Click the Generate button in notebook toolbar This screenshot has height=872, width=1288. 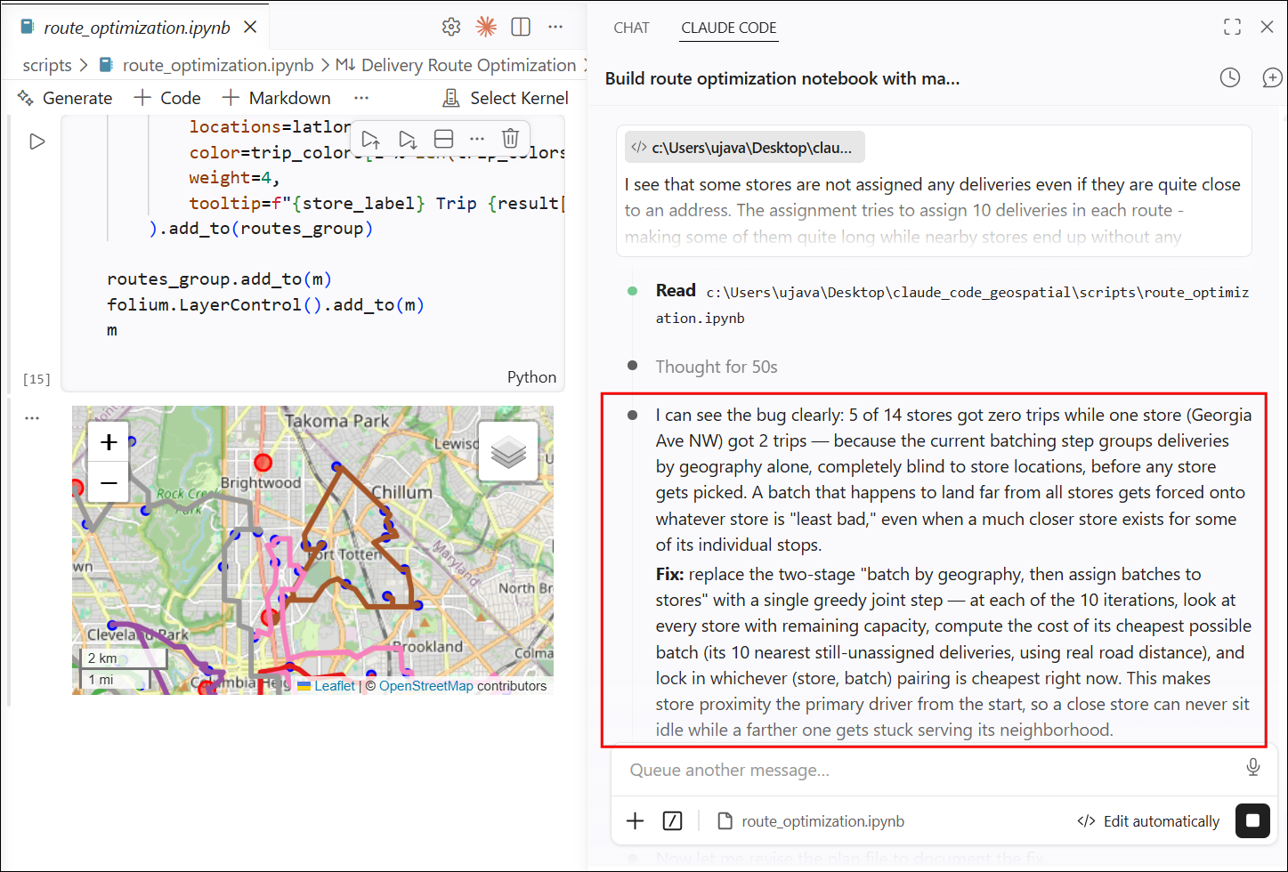(x=65, y=98)
